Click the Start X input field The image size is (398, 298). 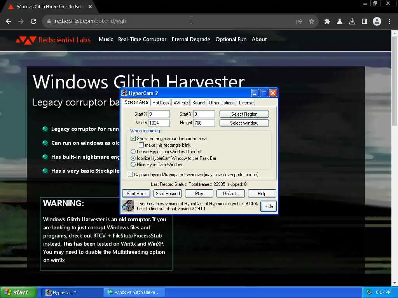click(159, 114)
